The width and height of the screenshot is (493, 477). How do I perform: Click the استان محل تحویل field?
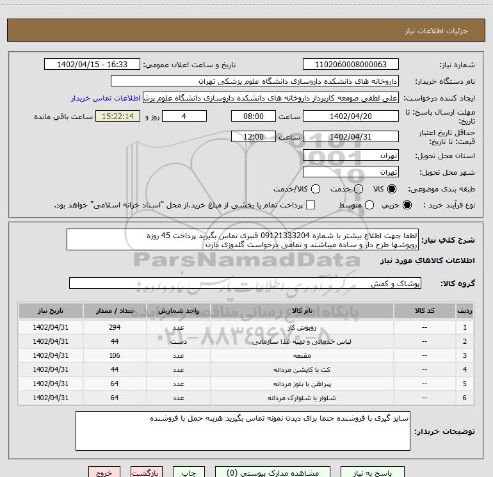[351, 155]
